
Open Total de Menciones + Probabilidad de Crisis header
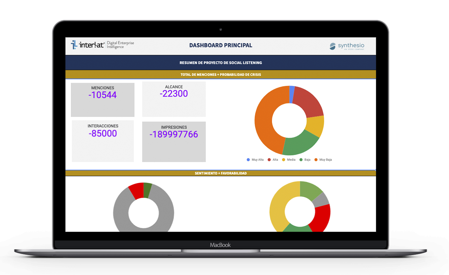click(221, 75)
